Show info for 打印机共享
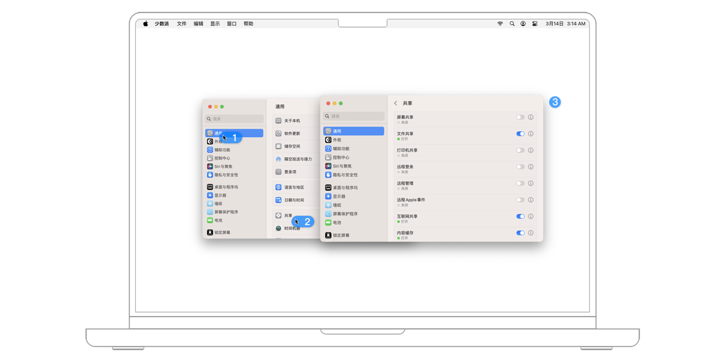725x362 pixels. 530,150
